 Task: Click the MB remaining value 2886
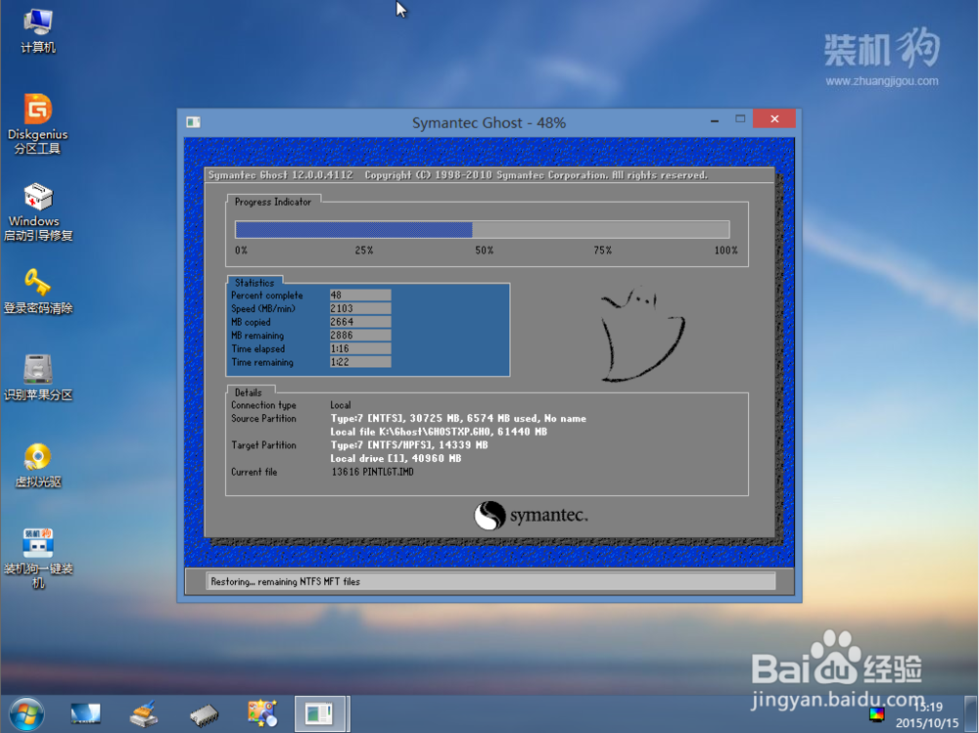[360, 336]
